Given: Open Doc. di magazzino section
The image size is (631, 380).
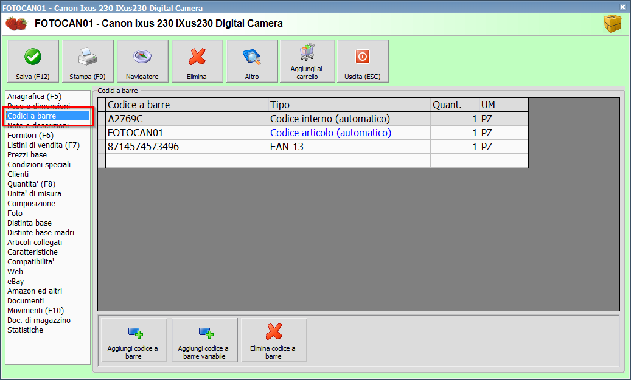Looking at the screenshot, I should [x=39, y=320].
